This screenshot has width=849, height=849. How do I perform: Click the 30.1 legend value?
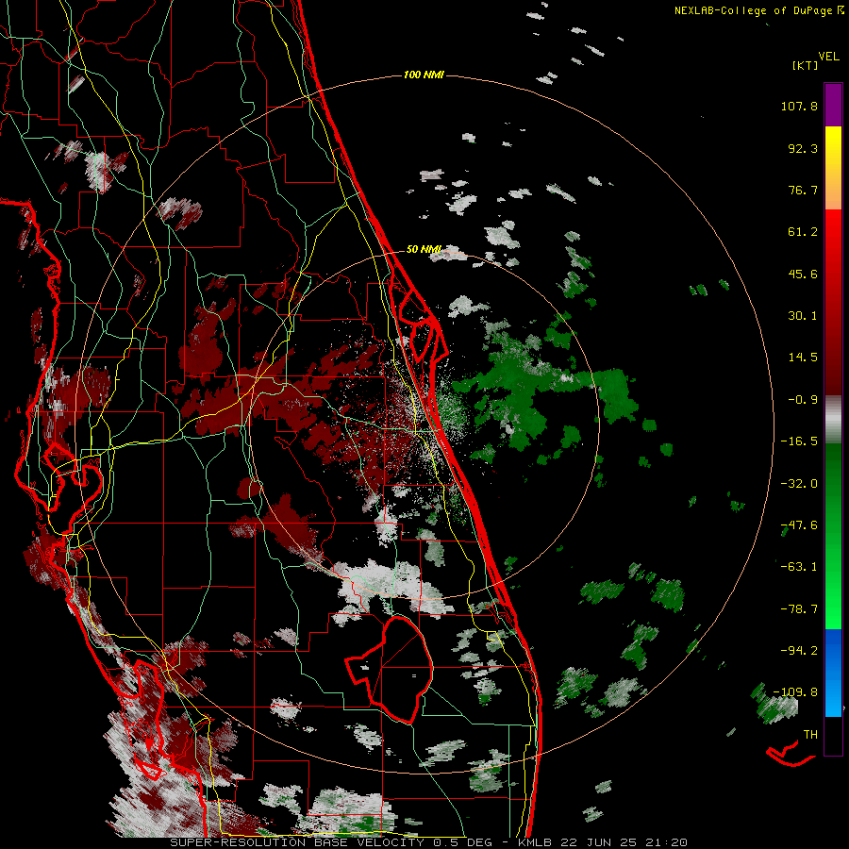[803, 316]
